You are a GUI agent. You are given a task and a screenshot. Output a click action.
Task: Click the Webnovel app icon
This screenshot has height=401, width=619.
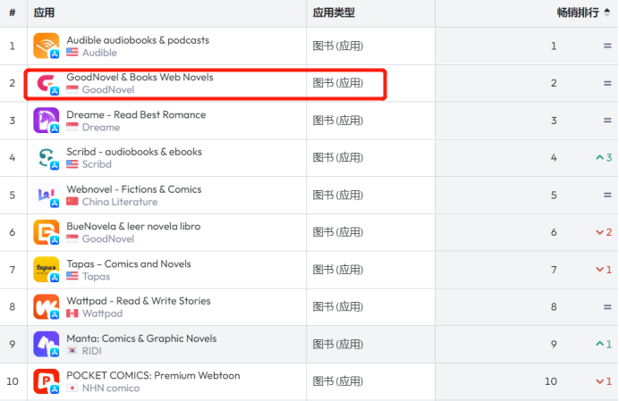point(47,195)
